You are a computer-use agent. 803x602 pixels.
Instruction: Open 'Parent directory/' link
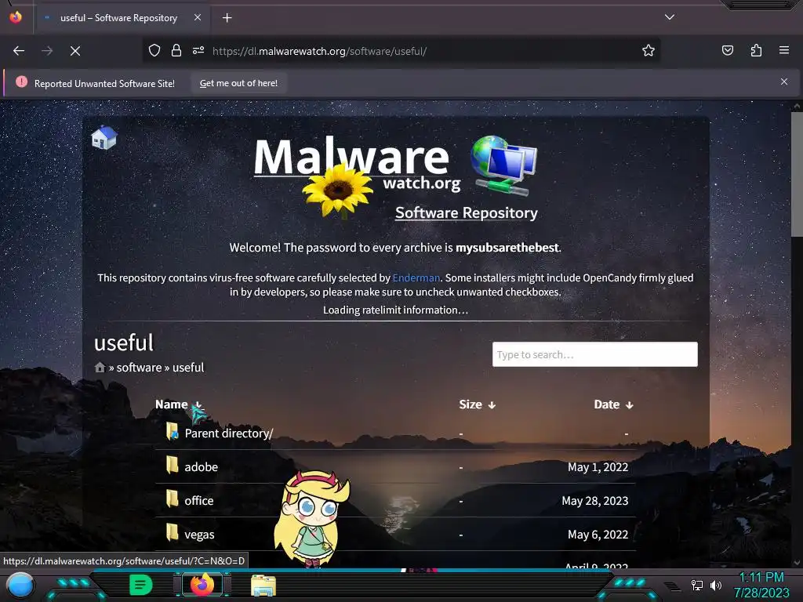228,433
